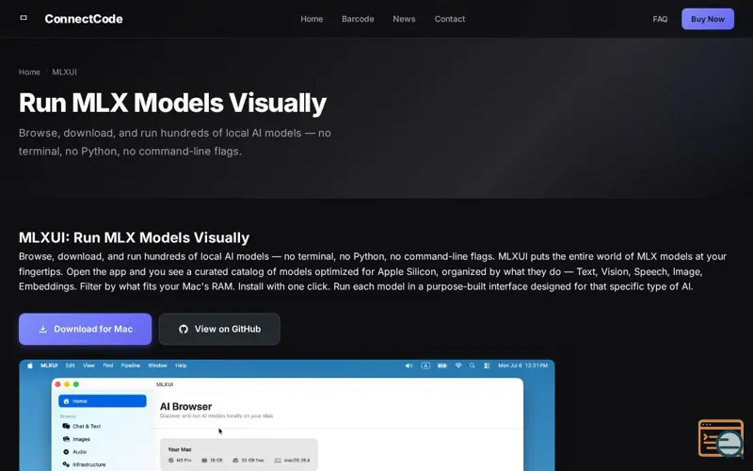Image resolution: width=753 pixels, height=471 pixels.
Task: Open the View menu in the embedded menu bar
Action: [88, 365]
